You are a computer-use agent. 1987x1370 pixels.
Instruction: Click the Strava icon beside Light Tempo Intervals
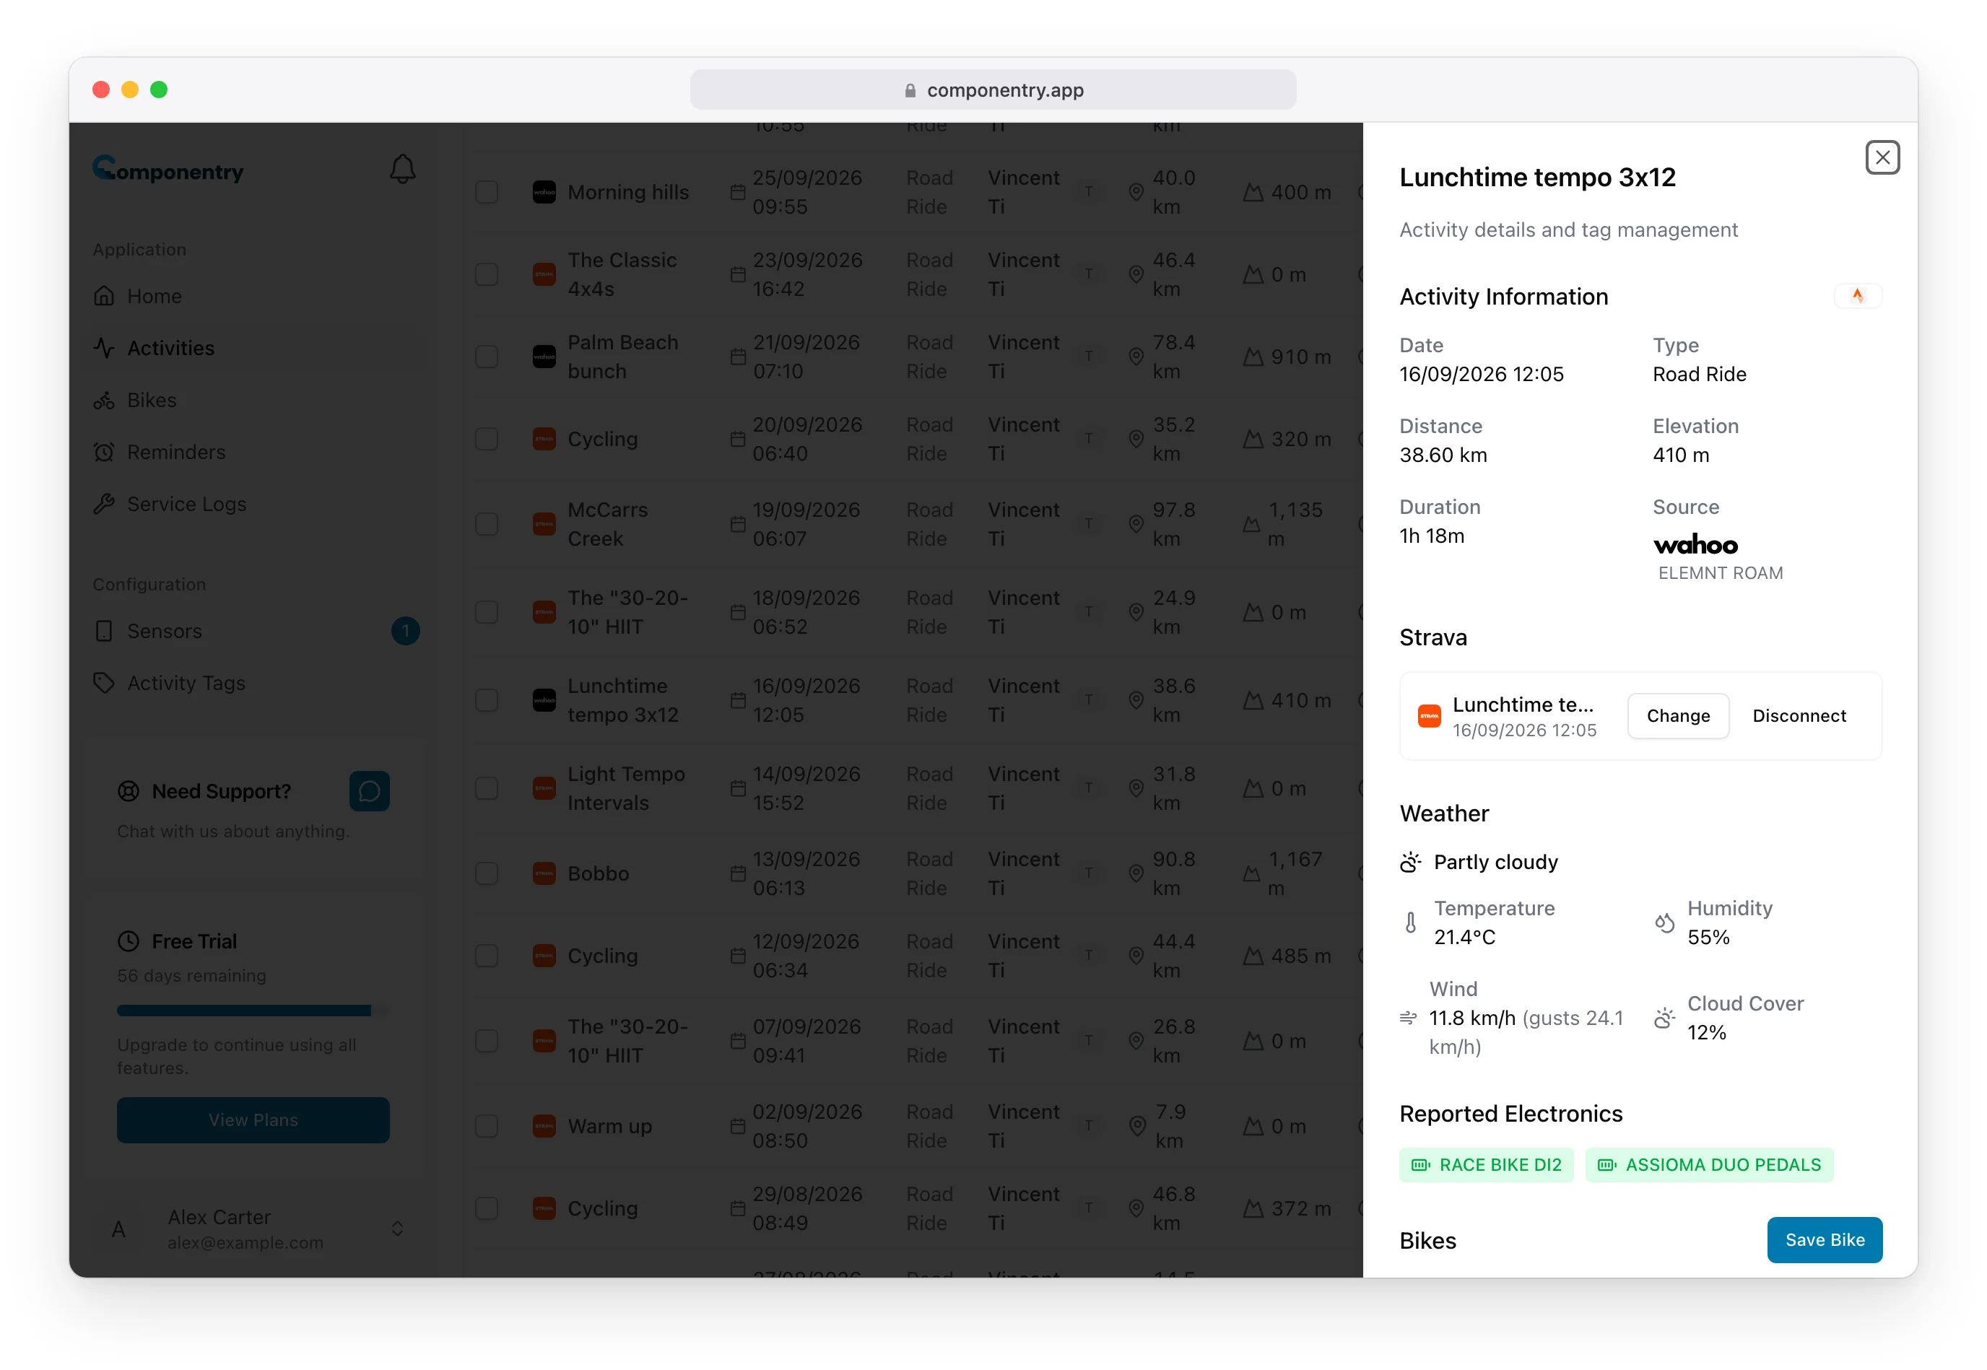click(544, 789)
